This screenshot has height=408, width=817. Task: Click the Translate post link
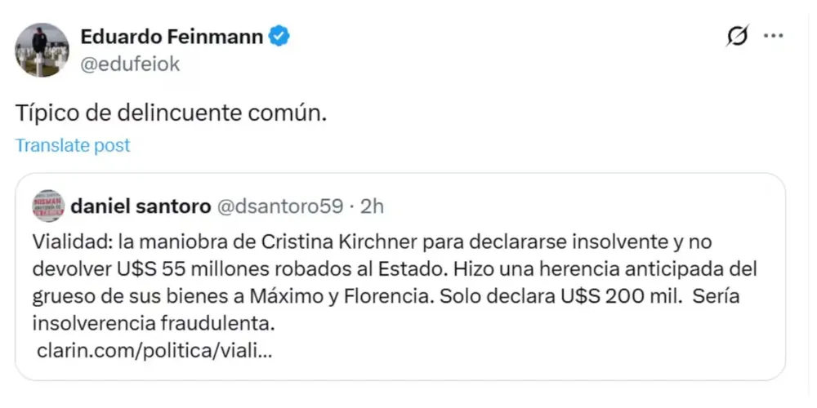click(73, 145)
